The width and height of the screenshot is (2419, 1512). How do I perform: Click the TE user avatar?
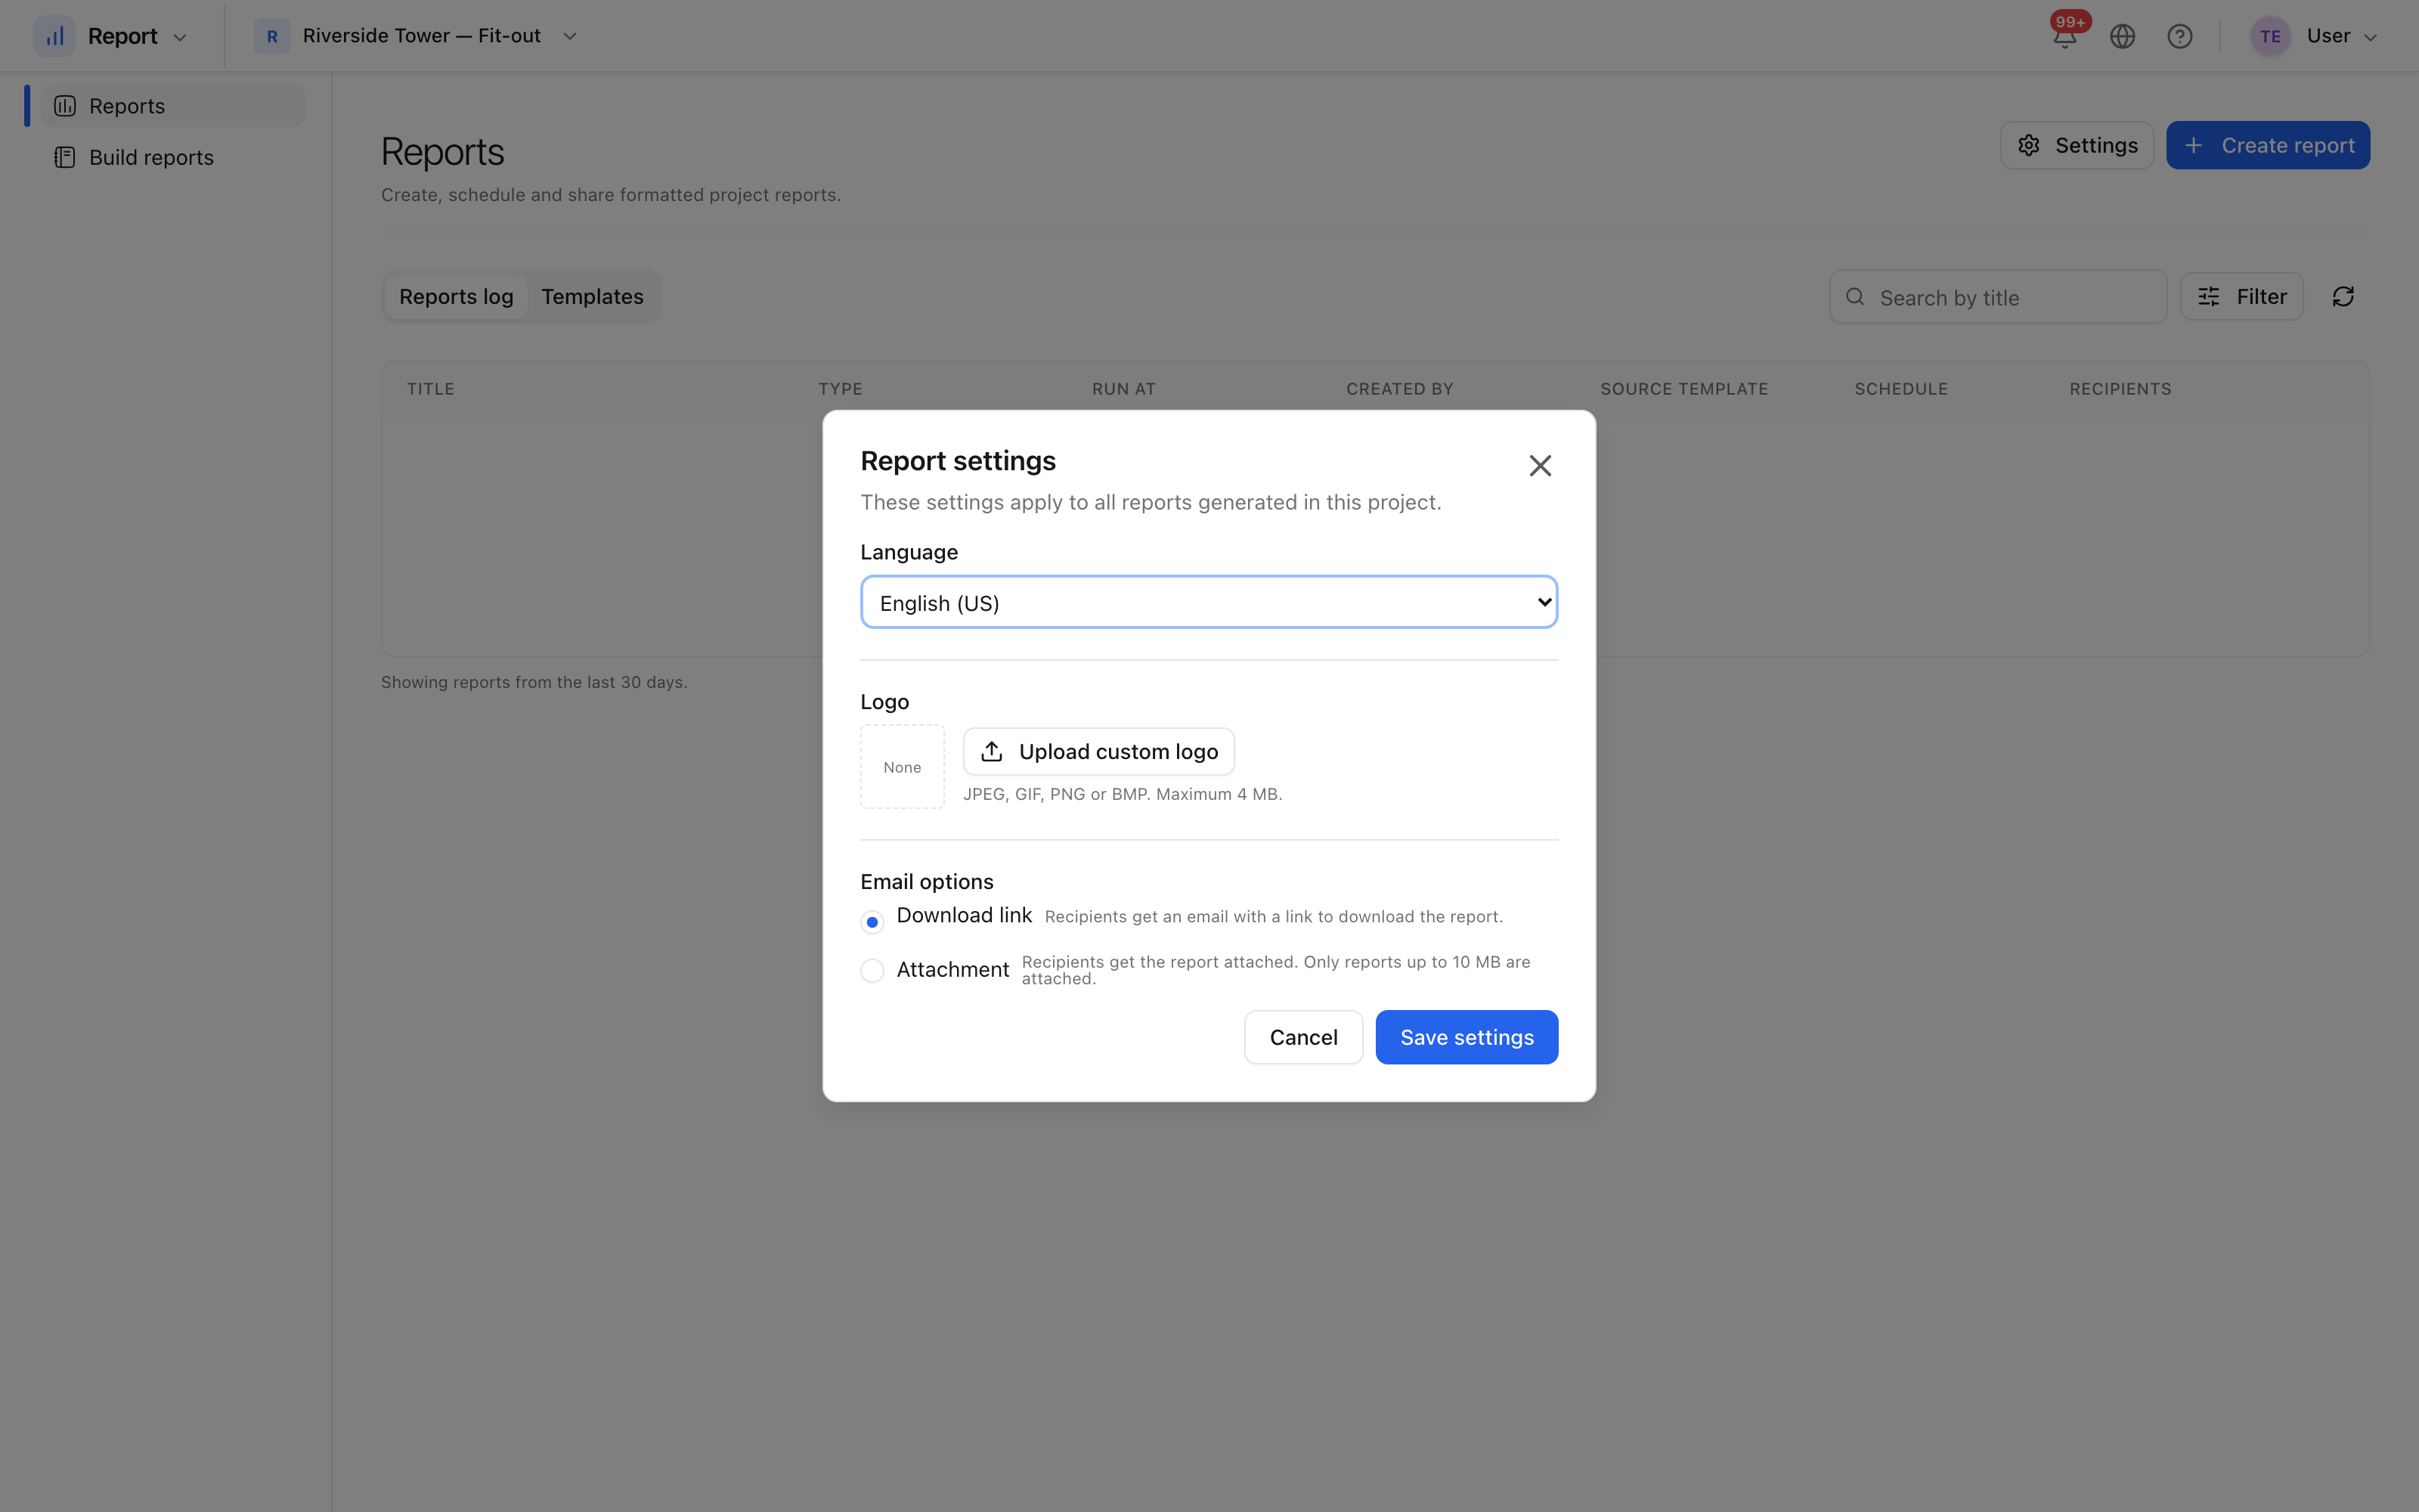tap(2270, 36)
